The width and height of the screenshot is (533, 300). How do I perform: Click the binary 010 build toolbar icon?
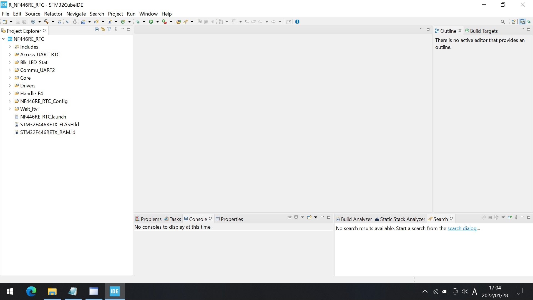click(x=59, y=22)
